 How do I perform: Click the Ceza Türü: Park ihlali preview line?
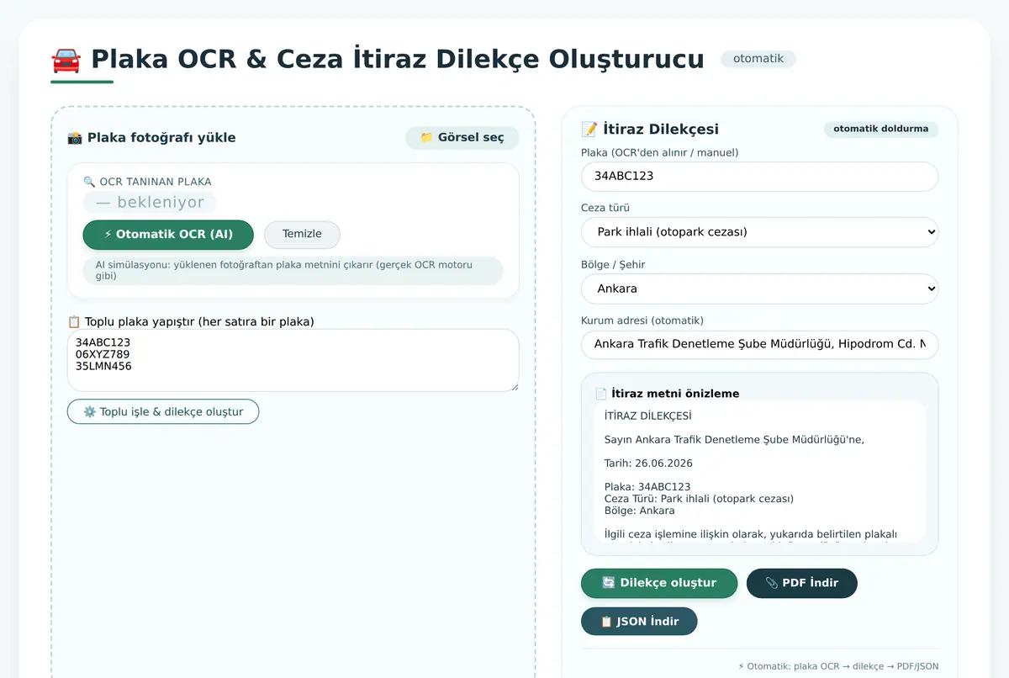click(699, 499)
